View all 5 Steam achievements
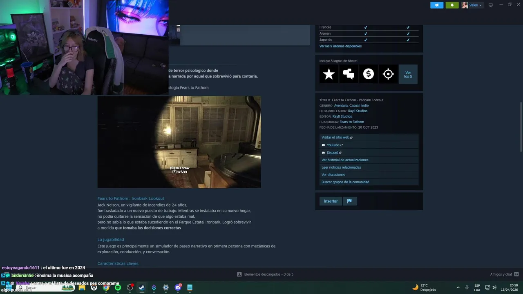 (x=408, y=74)
